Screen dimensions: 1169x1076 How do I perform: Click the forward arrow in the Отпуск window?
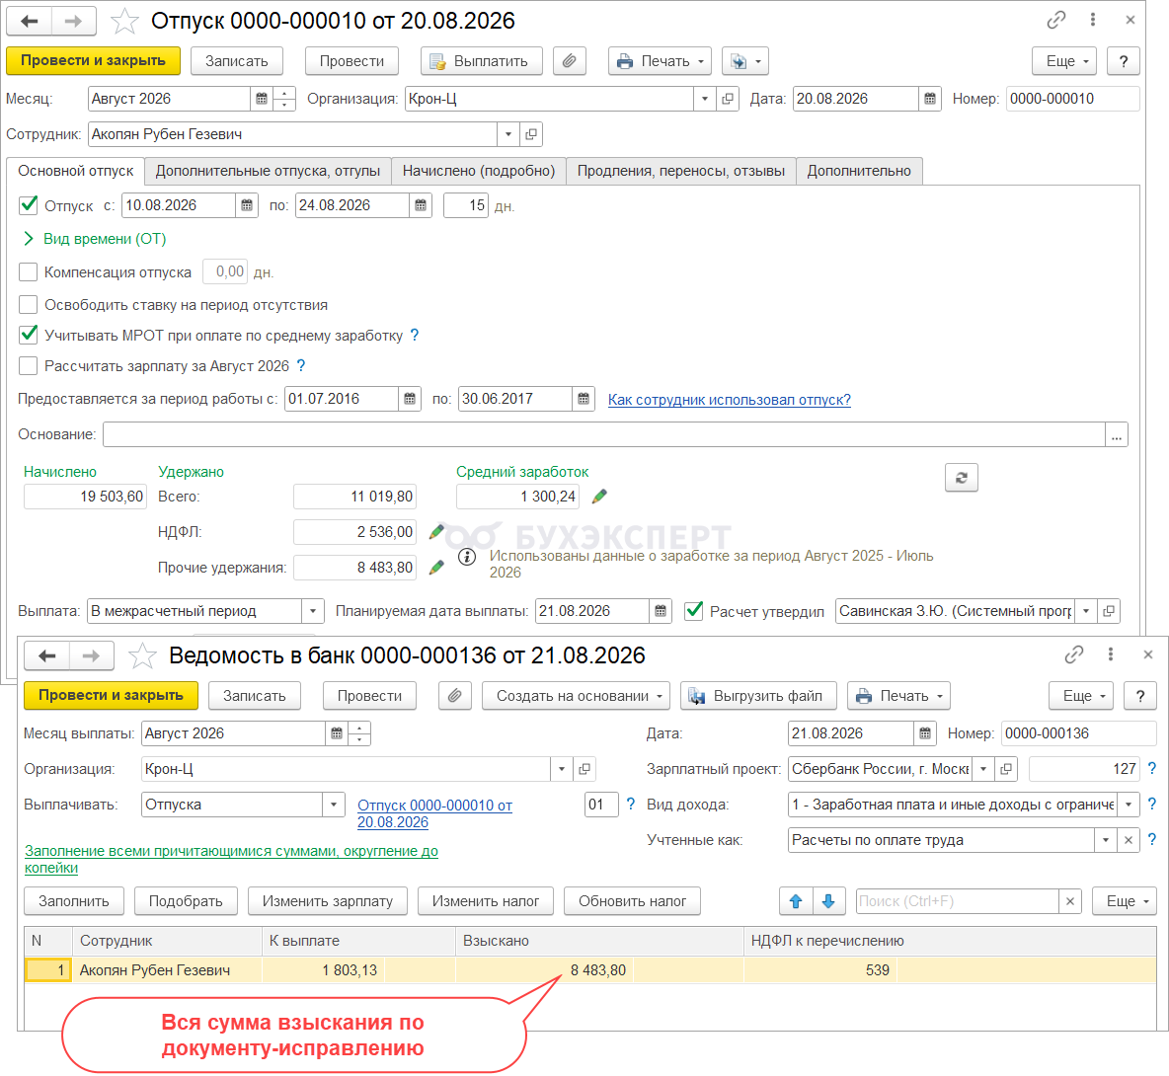click(x=73, y=21)
